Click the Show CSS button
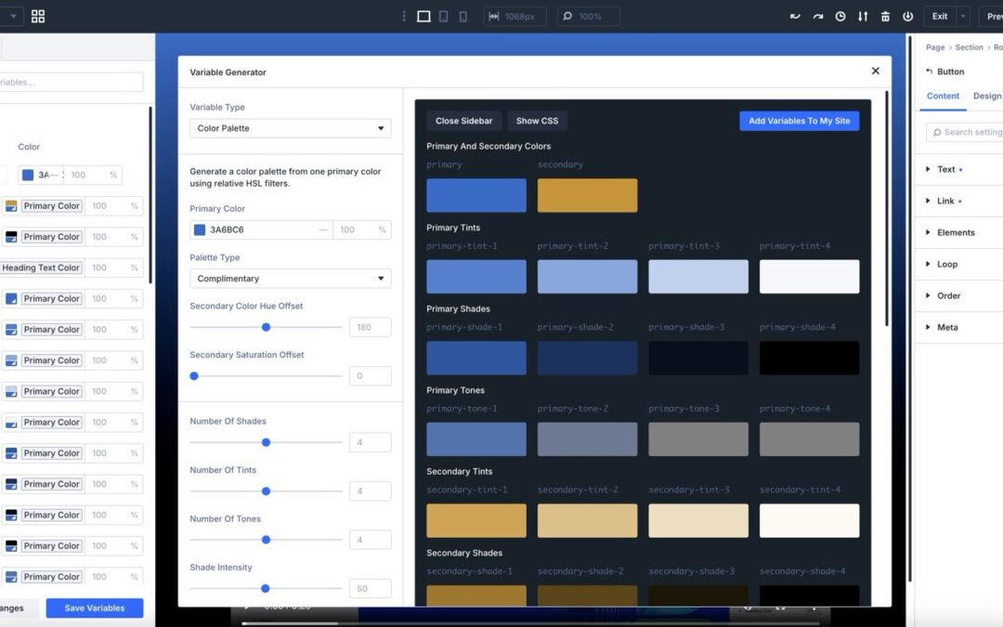 pyautogui.click(x=538, y=121)
